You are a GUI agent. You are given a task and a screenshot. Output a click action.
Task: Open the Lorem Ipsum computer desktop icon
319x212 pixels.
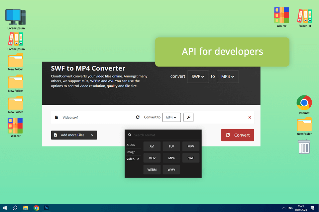pos(16,19)
